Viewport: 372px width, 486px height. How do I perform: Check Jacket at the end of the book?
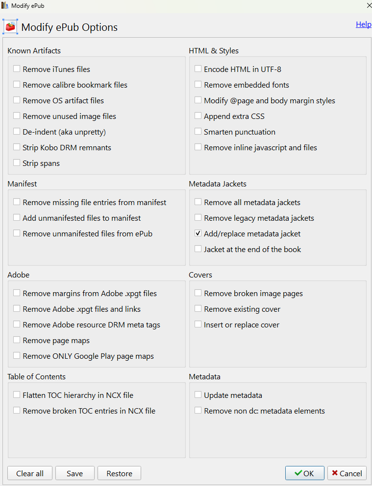198,249
